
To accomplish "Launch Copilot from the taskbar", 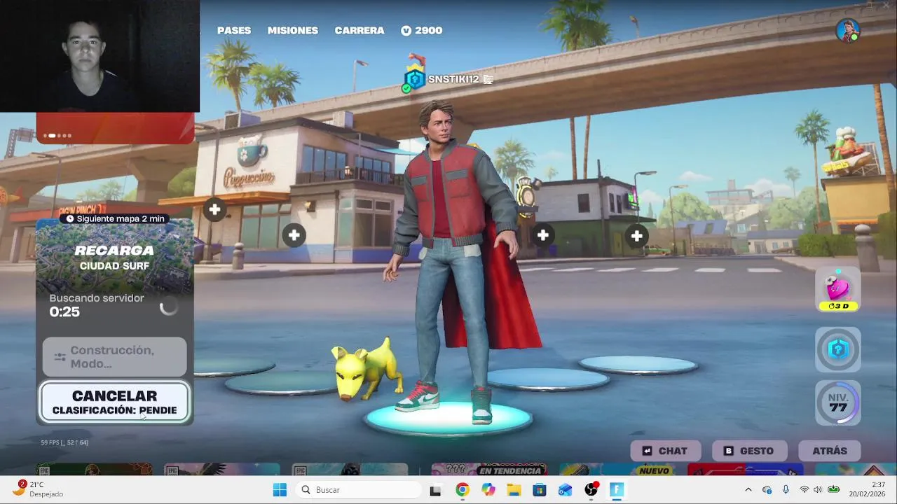I will (x=488, y=490).
